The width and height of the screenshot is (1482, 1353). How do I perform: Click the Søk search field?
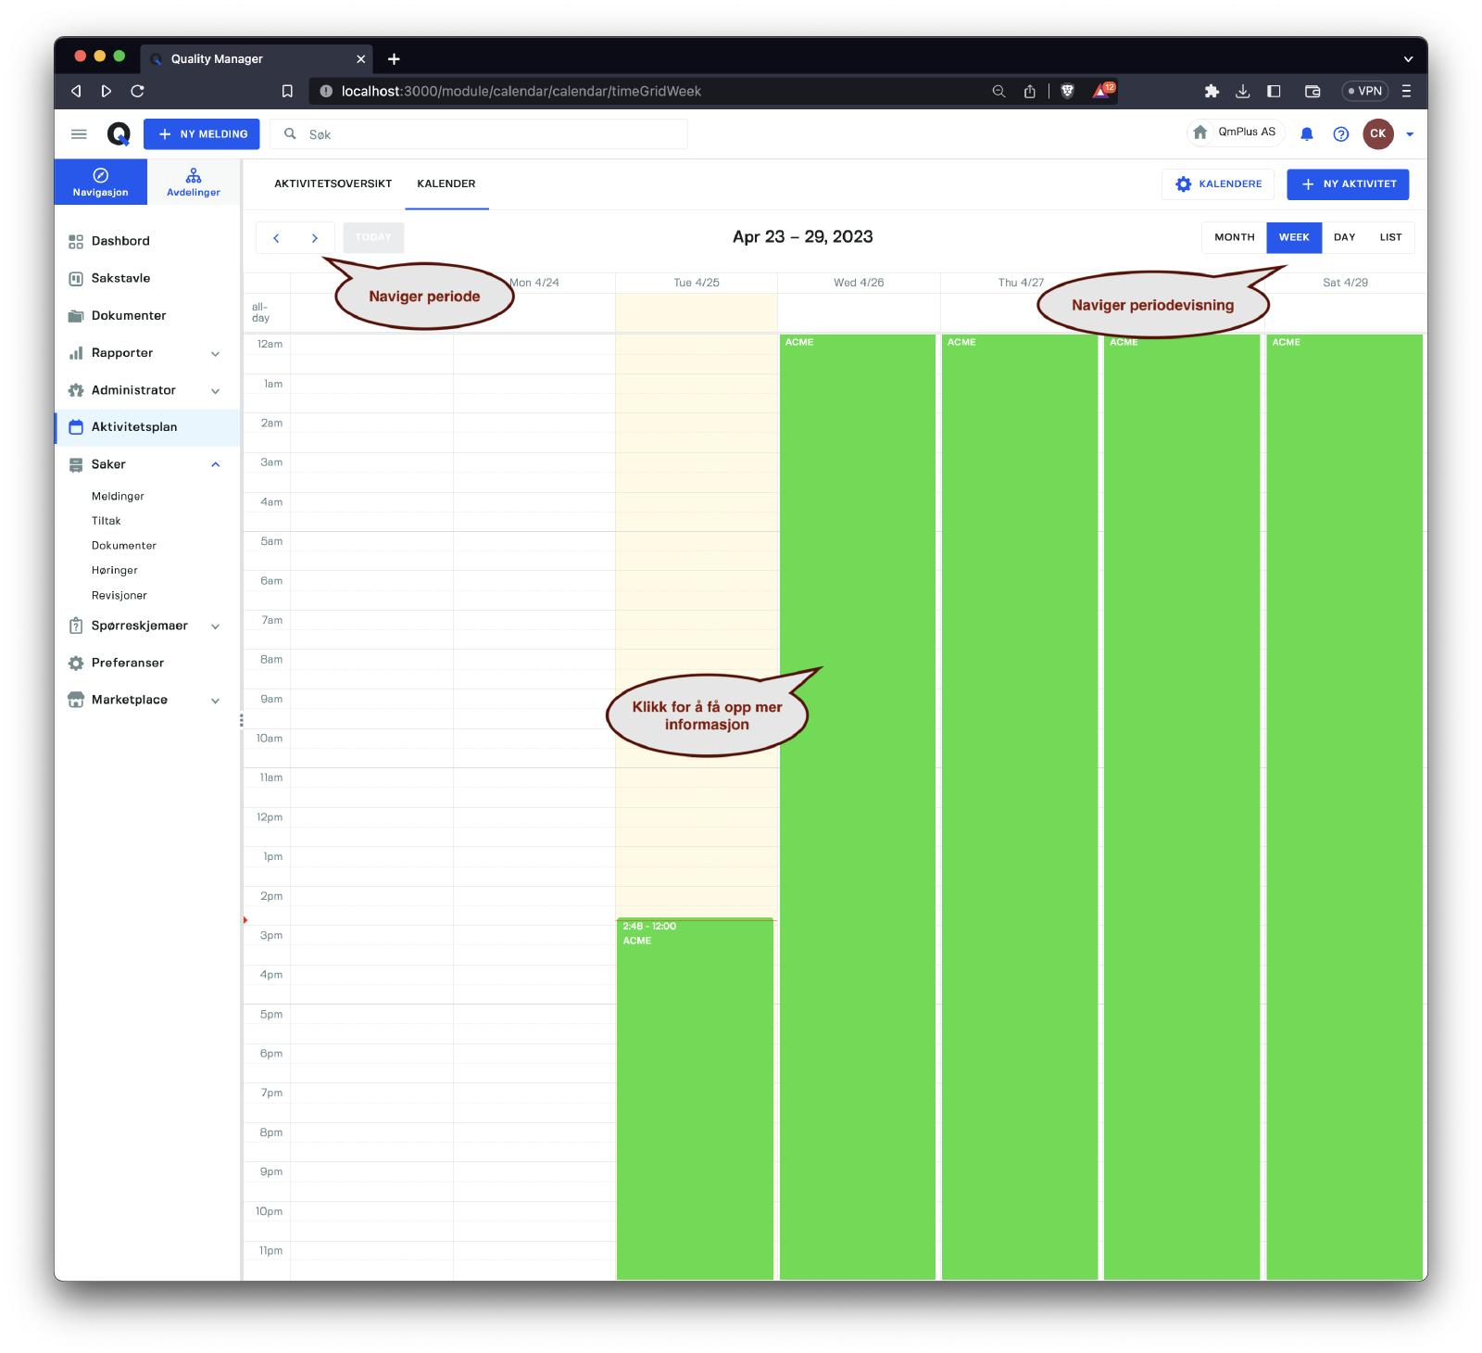point(491,134)
